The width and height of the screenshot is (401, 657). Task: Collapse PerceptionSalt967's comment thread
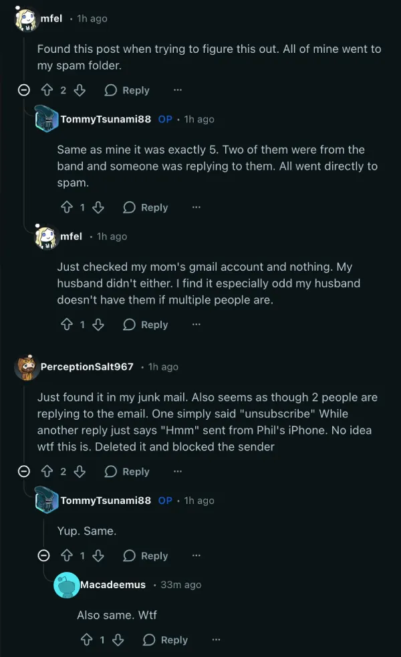(24, 472)
